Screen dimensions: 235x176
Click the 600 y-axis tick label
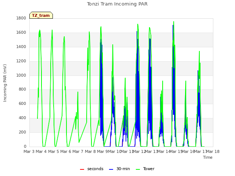pyautogui.click(x=22, y=103)
